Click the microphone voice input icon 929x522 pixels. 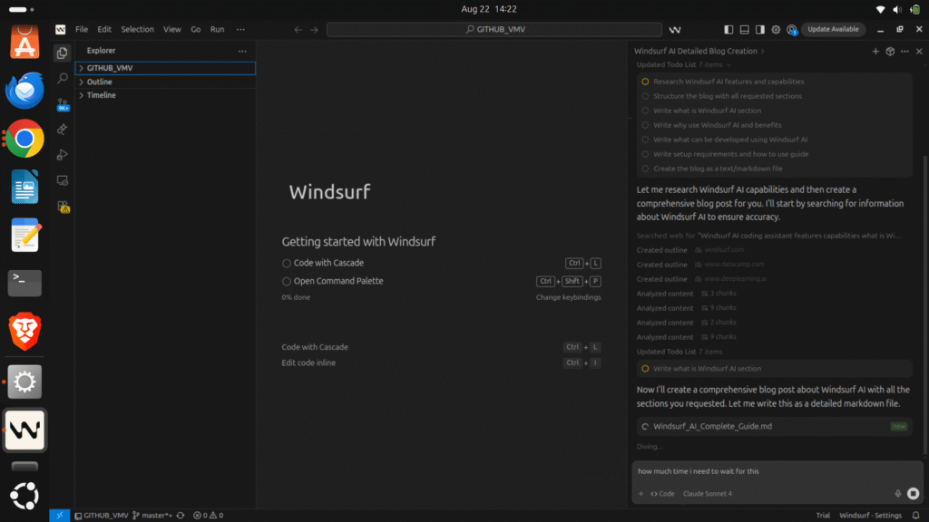coord(898,494)
